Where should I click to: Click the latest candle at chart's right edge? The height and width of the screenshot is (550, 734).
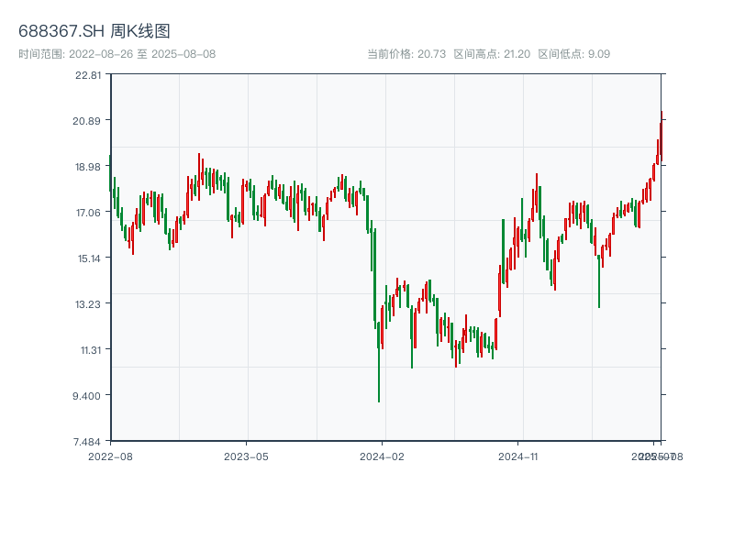[661, 133]
